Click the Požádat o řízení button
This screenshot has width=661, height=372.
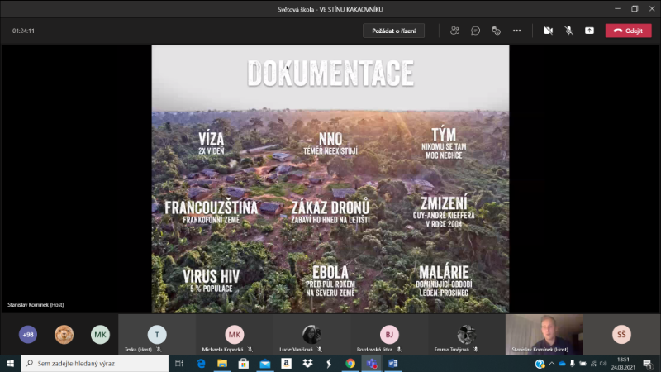point(393,31)
